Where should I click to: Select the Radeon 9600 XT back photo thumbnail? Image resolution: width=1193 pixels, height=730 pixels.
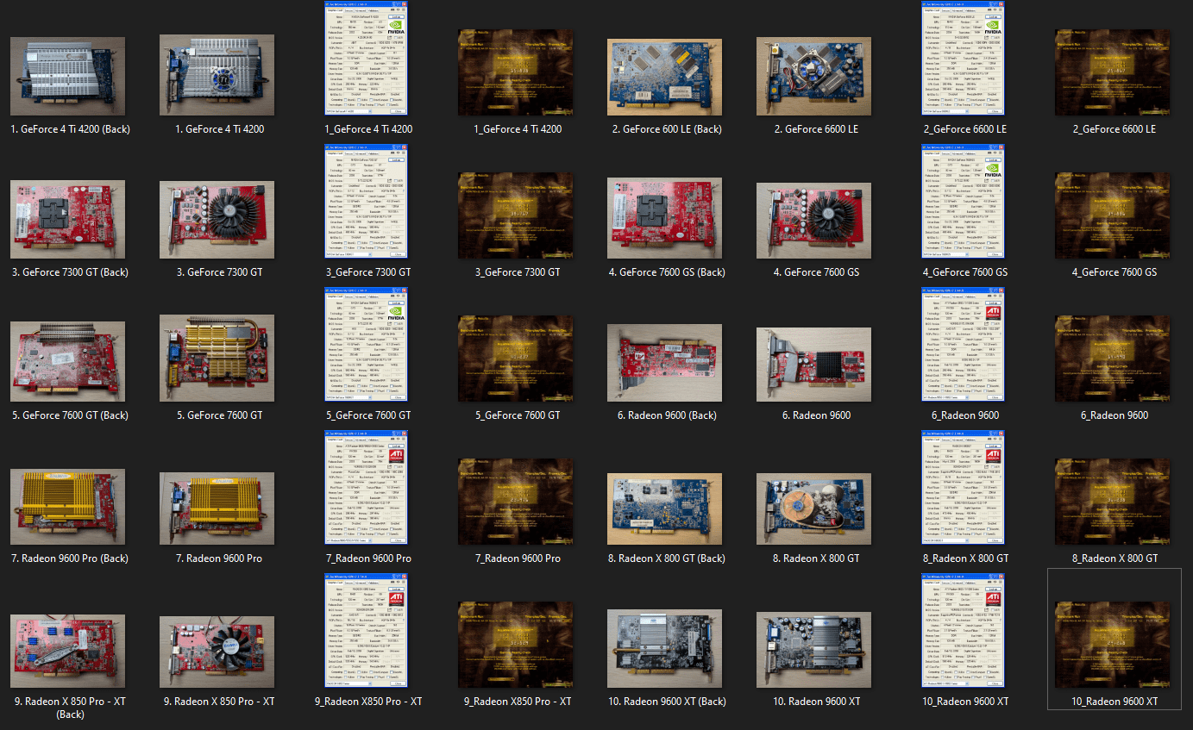[664, 648]
